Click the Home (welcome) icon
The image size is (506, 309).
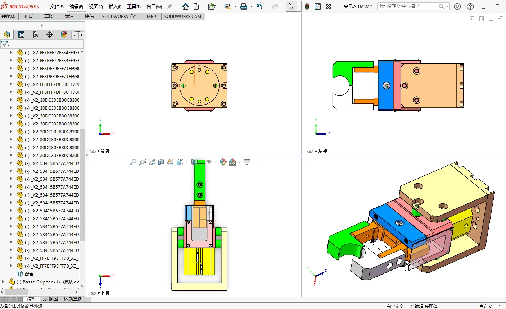(x=185, y=6)
